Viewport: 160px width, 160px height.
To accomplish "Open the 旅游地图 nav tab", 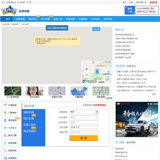I will [70, 19].
